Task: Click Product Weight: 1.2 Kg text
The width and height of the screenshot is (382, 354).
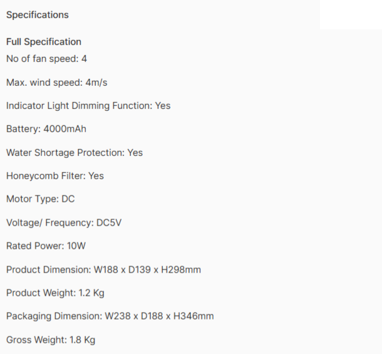Action: [55, 293]
